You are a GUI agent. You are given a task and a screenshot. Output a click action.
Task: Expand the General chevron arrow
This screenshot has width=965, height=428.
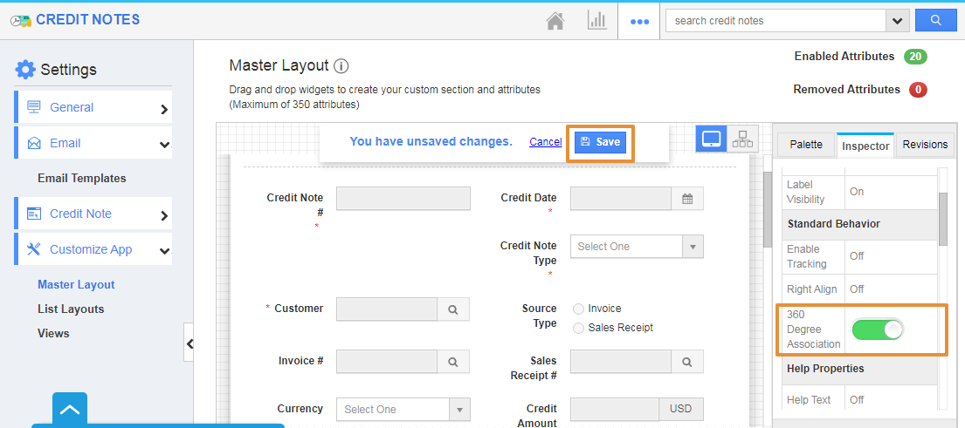click(x=163, y=109)
